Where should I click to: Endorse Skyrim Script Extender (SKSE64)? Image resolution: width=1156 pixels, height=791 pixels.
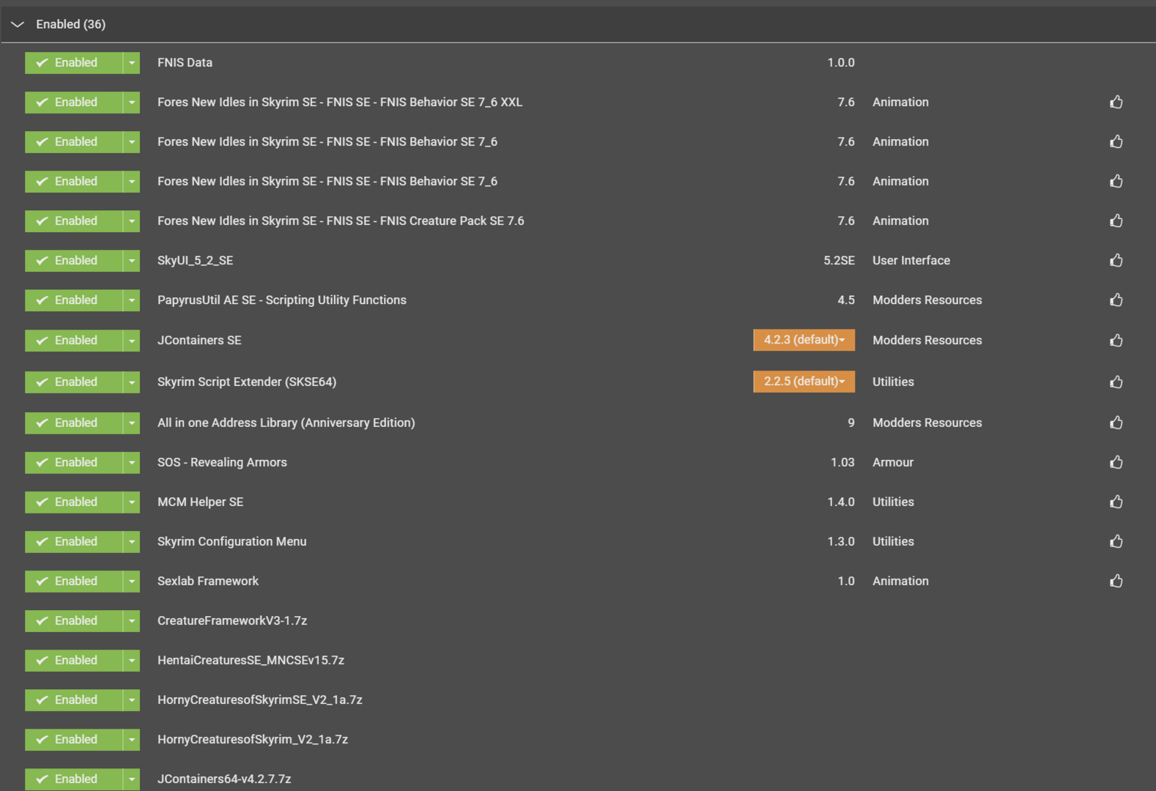[x=1116, y=382]
